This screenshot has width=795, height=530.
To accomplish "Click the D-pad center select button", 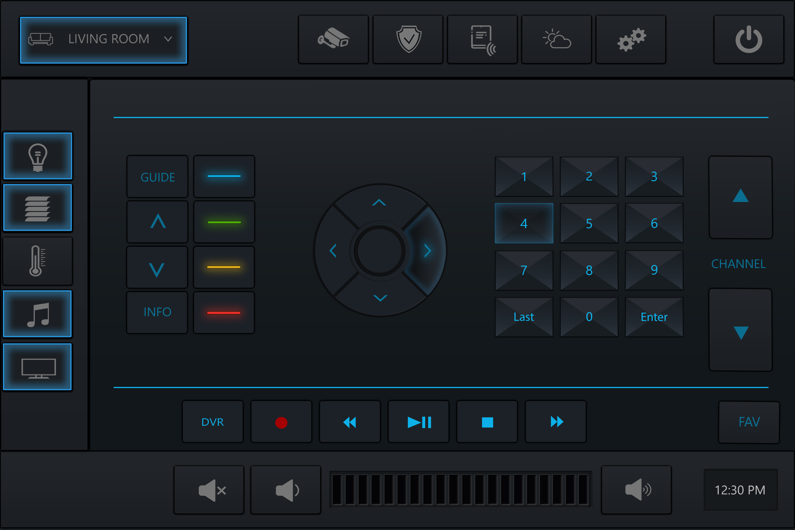I will click(x=380, y=251).
